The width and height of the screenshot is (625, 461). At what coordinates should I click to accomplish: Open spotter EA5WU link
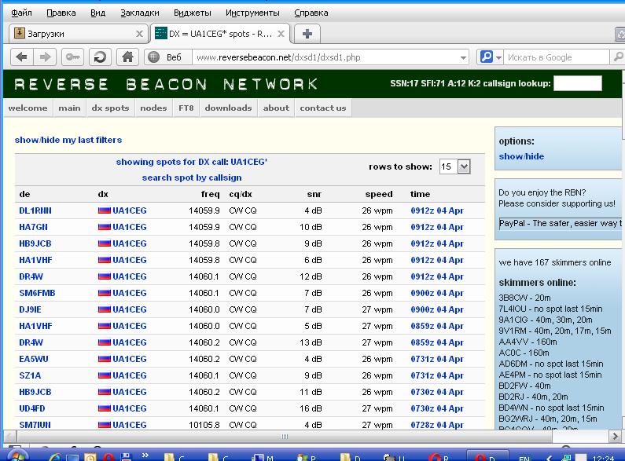point(34,359)
